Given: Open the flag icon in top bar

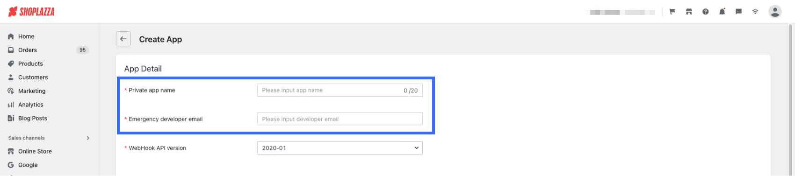Looking at the screenshot, I should (x=672, y=12).
